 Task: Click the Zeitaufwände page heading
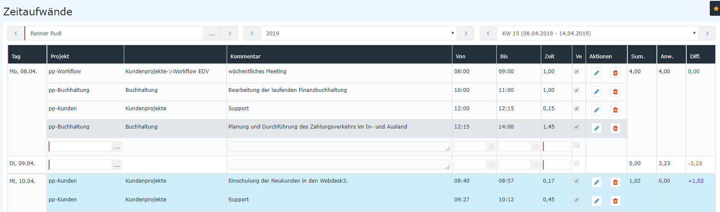tap(38, 11)
